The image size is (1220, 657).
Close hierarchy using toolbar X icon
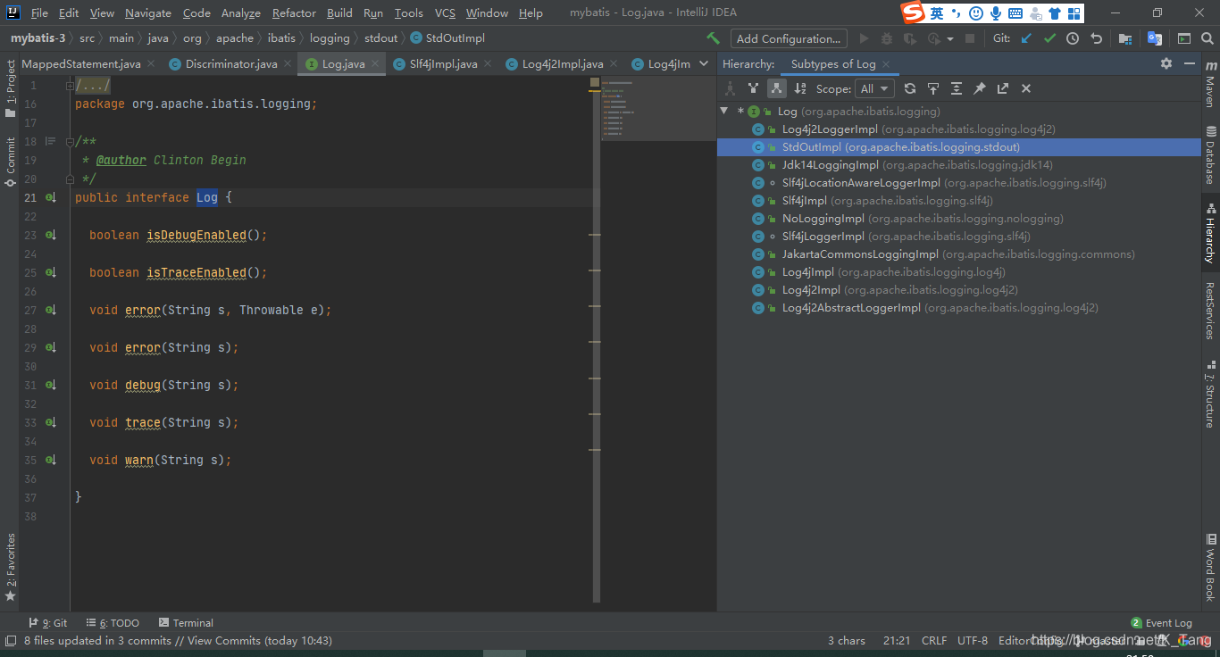(x=1025, y=88)
